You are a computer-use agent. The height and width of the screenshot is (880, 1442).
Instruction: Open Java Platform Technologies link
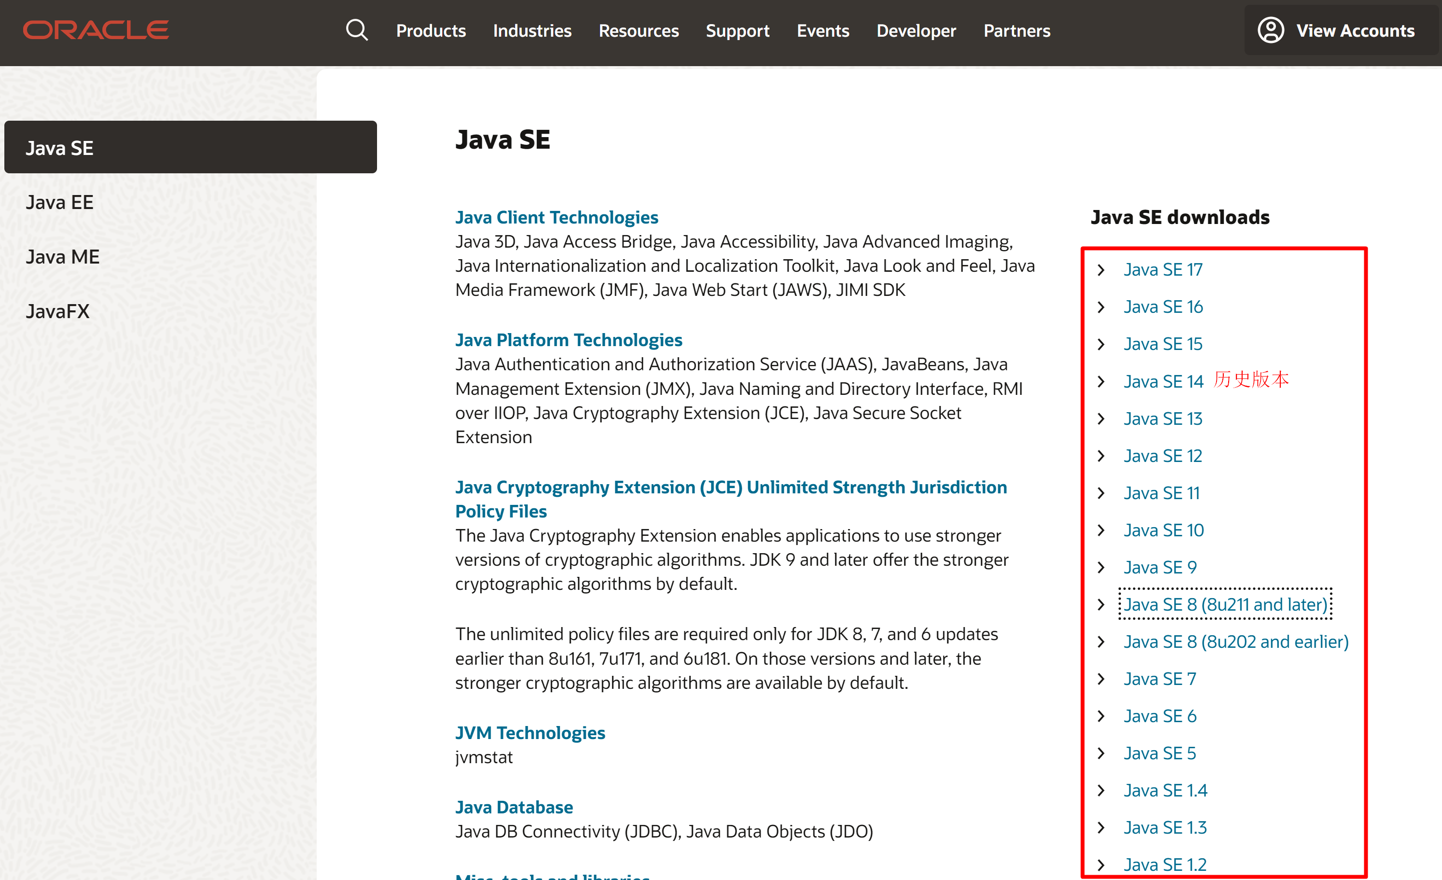(569, 340)
